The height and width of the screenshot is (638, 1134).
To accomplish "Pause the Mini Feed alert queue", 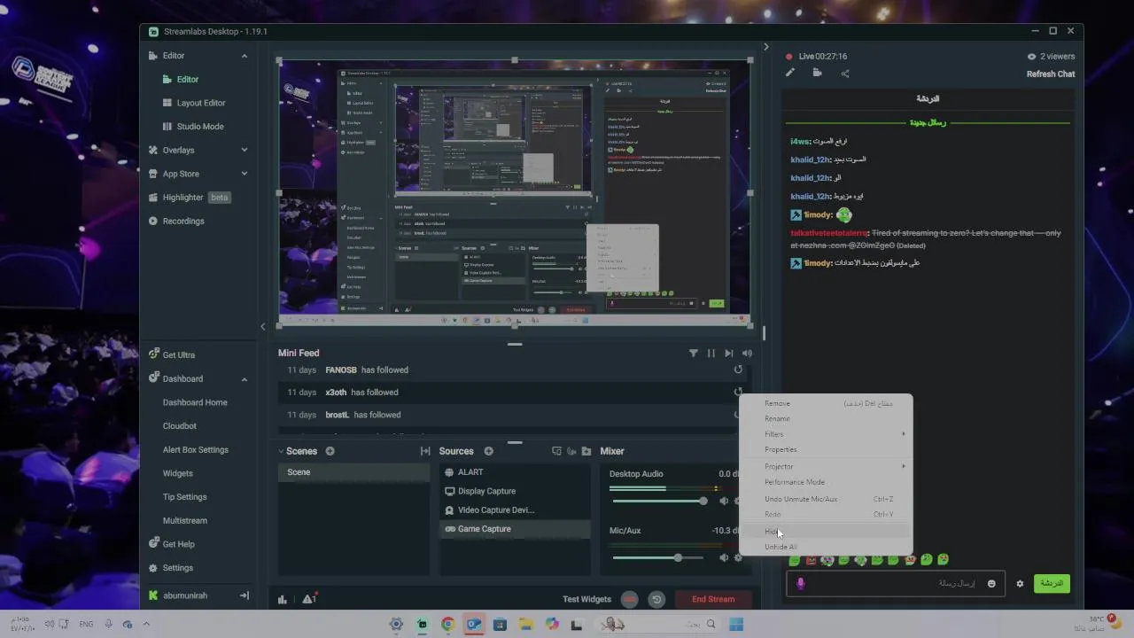I will click(x=711, y=353).
